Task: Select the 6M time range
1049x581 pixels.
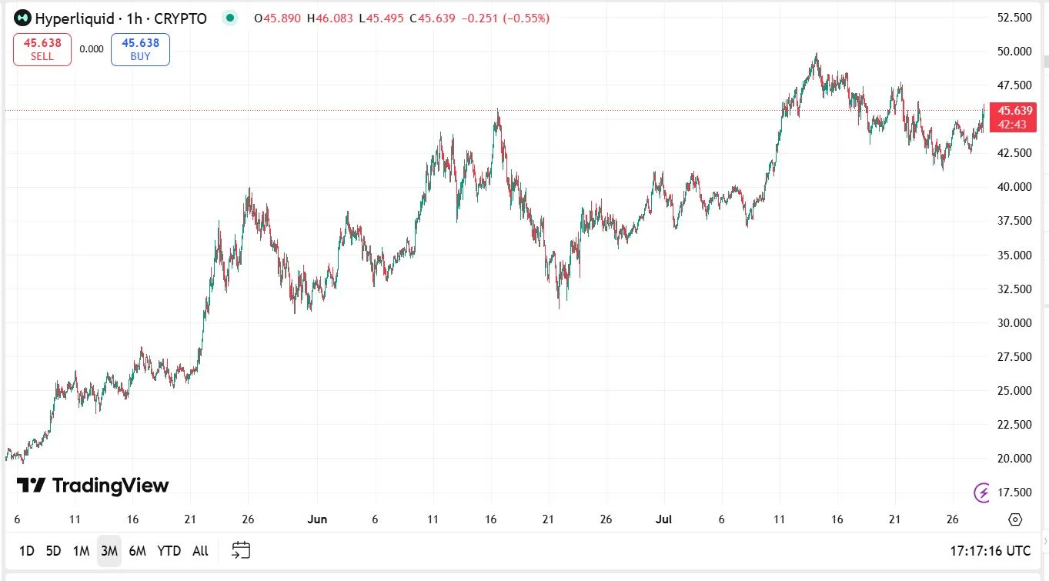Action: (x=137, y=551)
